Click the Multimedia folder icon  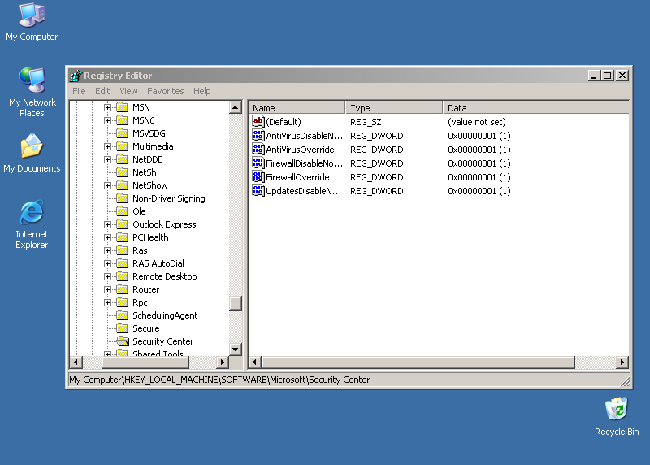pyautogui.click(x=123, y=146)
